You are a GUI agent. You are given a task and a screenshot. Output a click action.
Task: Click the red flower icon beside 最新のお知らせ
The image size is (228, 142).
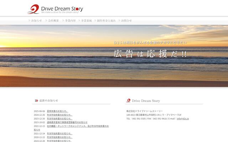36,100
